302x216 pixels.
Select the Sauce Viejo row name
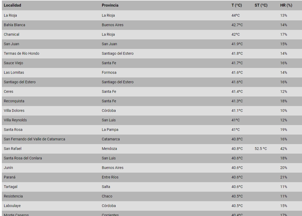point(13,63)
